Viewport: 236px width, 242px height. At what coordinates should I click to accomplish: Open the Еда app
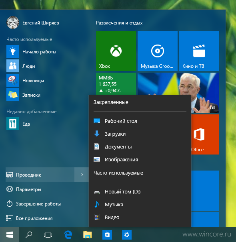tap(26, 124)
